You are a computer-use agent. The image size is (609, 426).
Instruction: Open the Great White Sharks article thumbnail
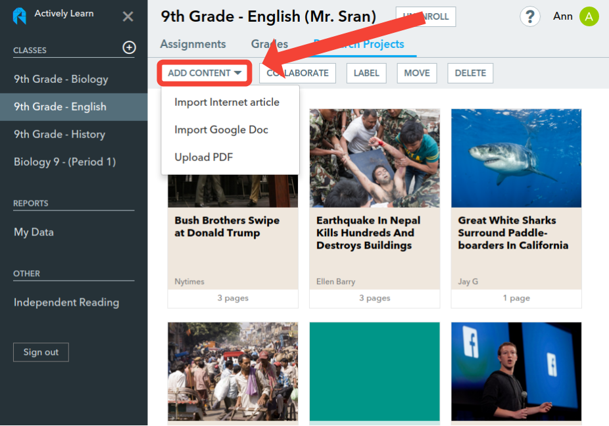coord(516,158)
